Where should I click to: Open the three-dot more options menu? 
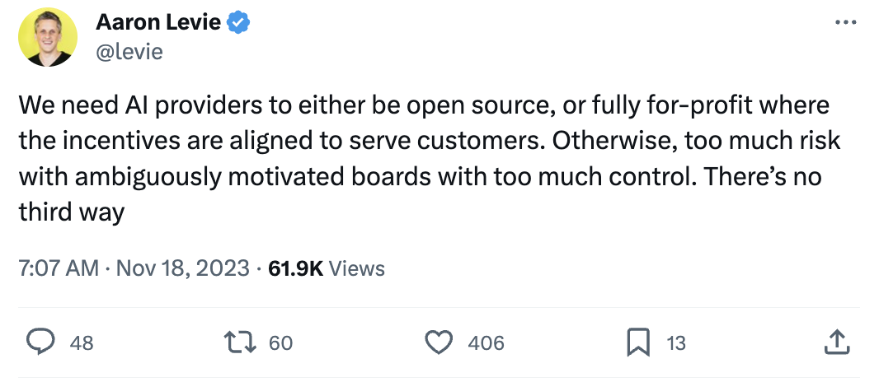coord(846,23)
